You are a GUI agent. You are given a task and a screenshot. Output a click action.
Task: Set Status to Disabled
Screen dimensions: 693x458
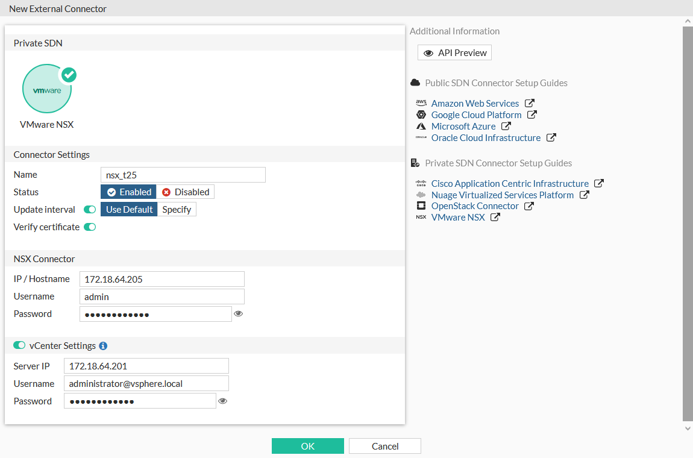[x=186, y=192]
